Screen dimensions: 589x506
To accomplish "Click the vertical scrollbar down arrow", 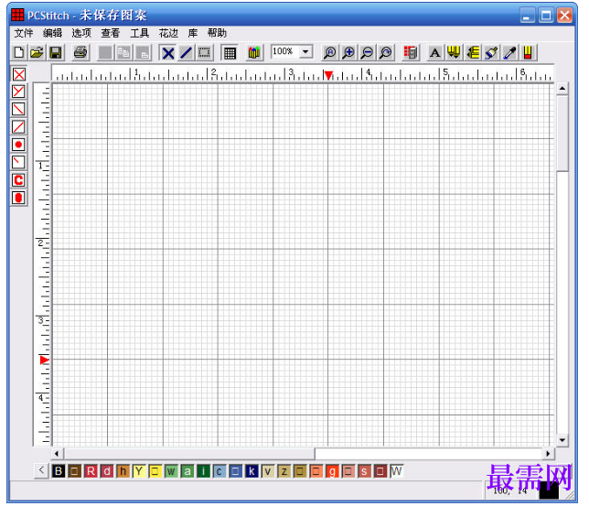I will pyautogui.click(x=562, y=440).
